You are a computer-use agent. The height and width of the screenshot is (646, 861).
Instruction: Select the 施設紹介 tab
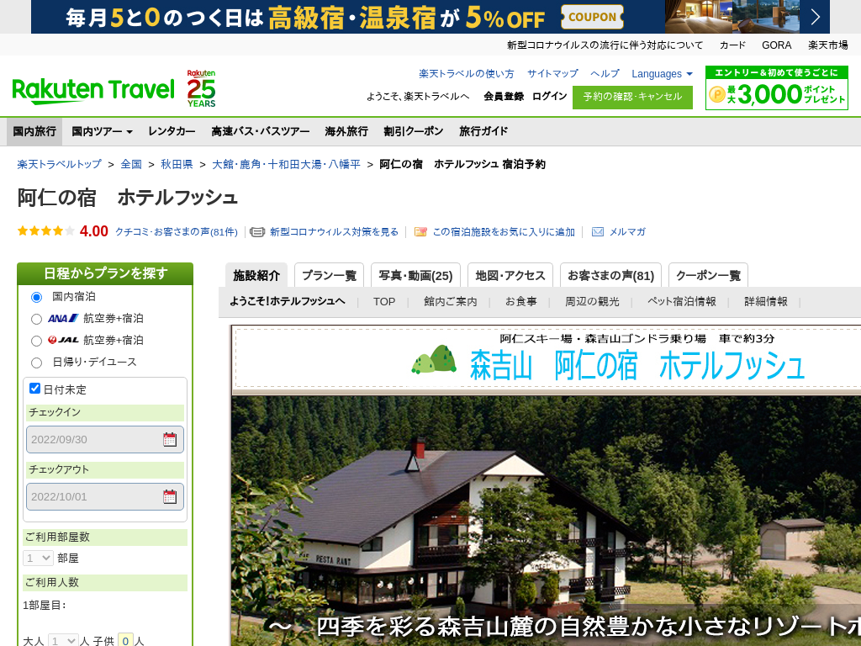tap(256, 275)
